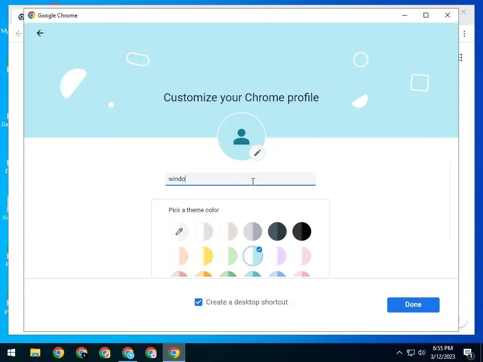Switch to the active Chrome taskbar window
Screen dimensions: 483x362
tap(174, 353)
